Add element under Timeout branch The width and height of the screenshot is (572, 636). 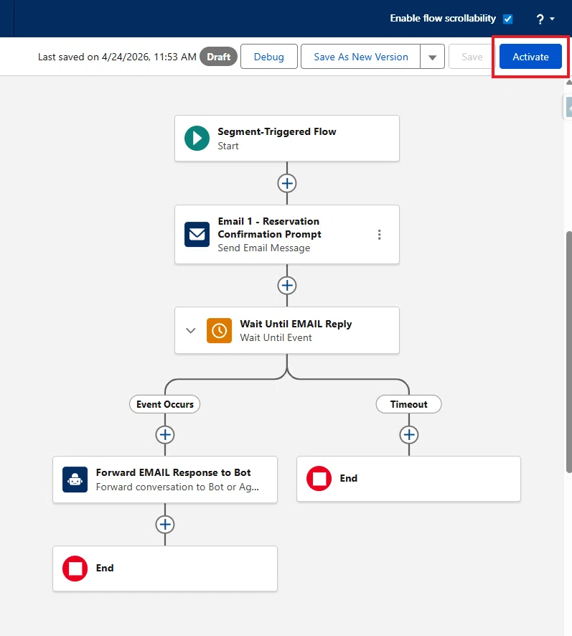[x=409, y=435]
